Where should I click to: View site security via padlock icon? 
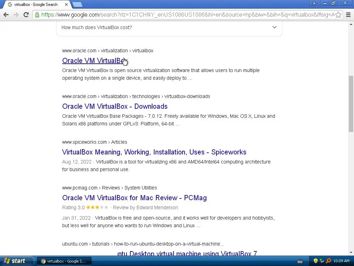point(37,15)
